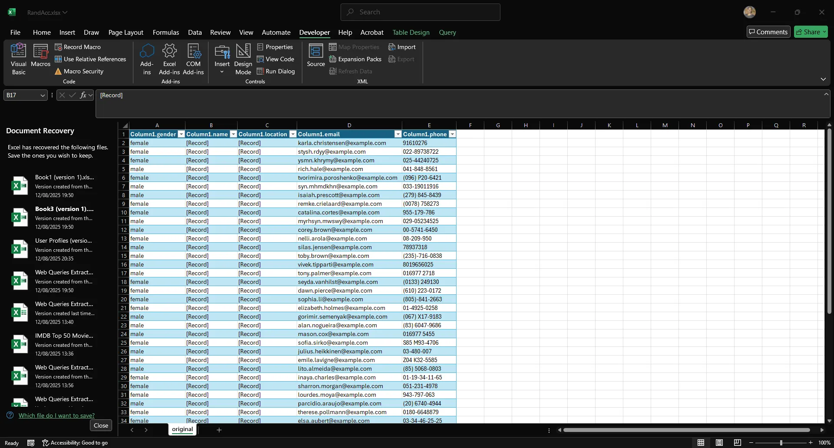Click View Code

275,59
